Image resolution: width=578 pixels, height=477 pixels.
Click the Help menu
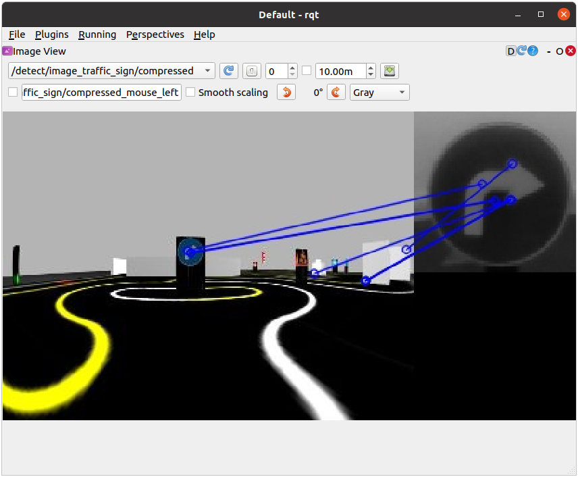(x=204, y=34)
